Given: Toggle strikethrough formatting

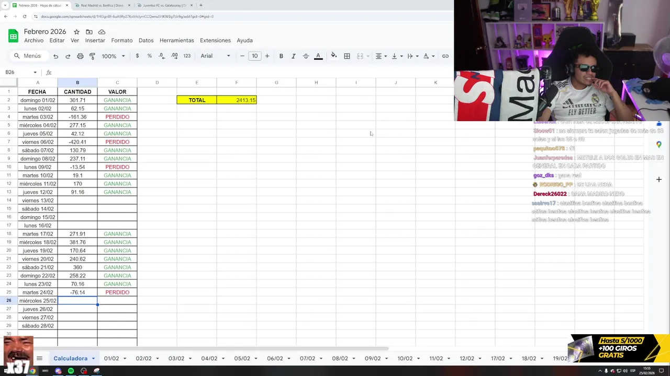Looking at the screenshot, I should coord(306,56).
